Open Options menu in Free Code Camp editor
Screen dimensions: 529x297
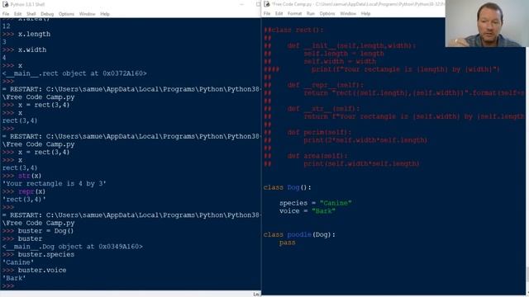(x=327, y=13)
